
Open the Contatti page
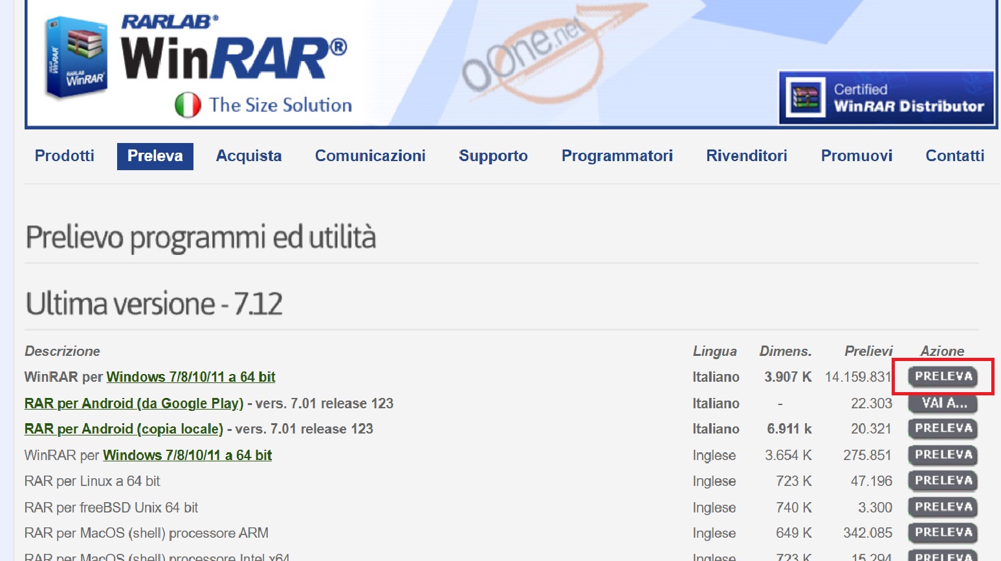point(954,156)
